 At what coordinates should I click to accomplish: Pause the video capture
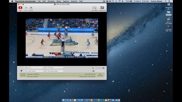click(x=31, y=8)
